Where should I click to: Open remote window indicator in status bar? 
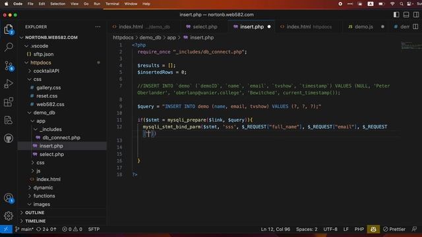(x=6, y=229)
